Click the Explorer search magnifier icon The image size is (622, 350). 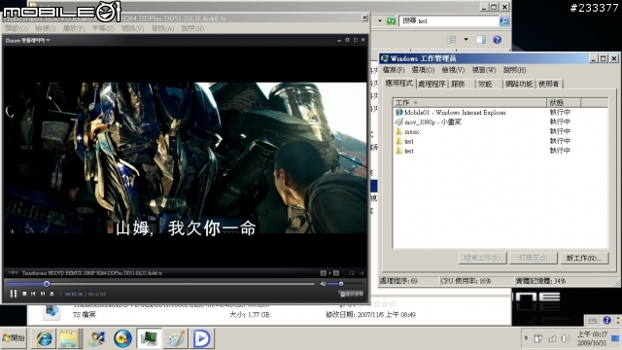pyautogui.click(x=504, y=20)
